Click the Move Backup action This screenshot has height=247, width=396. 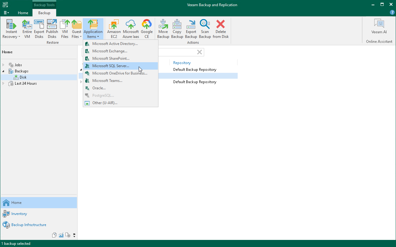(163, 29)
